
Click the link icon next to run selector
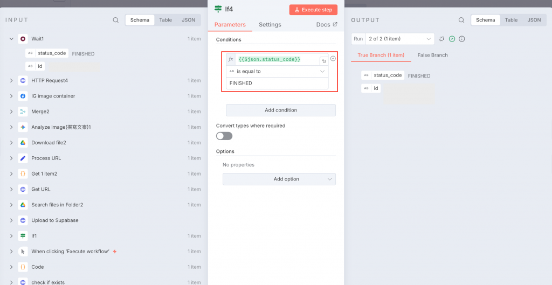[x=442, y=39]
